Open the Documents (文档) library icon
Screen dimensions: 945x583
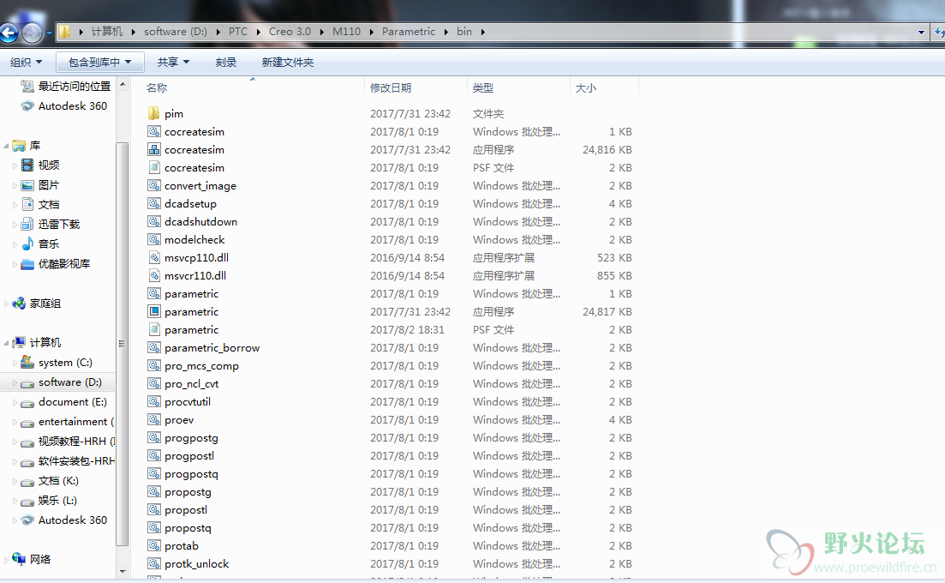pos(27,204)
